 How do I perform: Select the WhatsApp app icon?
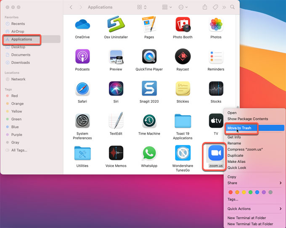(x=149, y=153)
